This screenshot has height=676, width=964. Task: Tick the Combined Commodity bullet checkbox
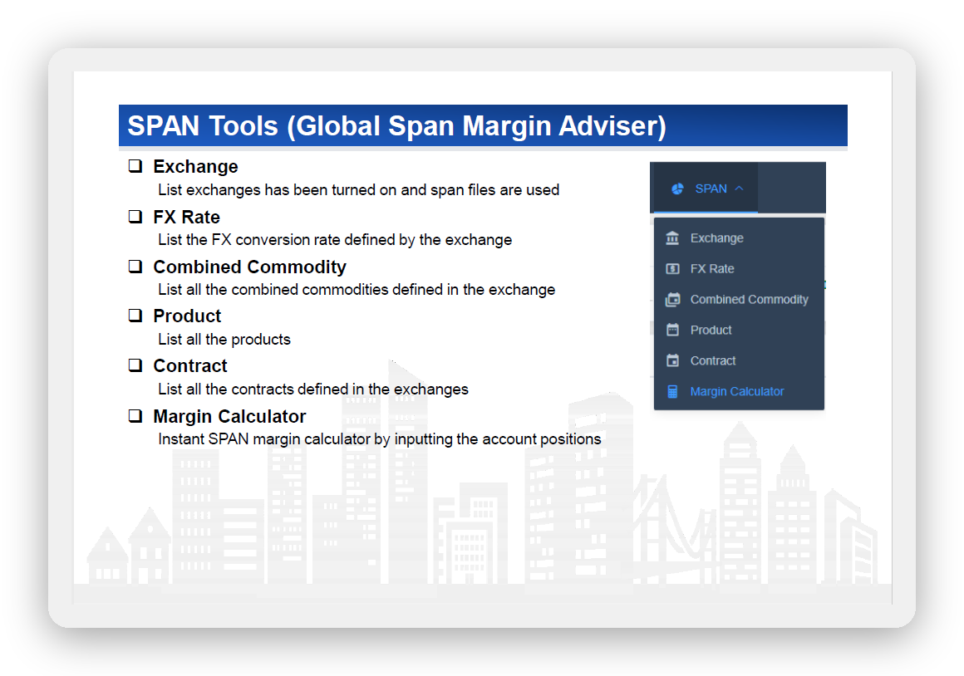click(x=135, y=266)
